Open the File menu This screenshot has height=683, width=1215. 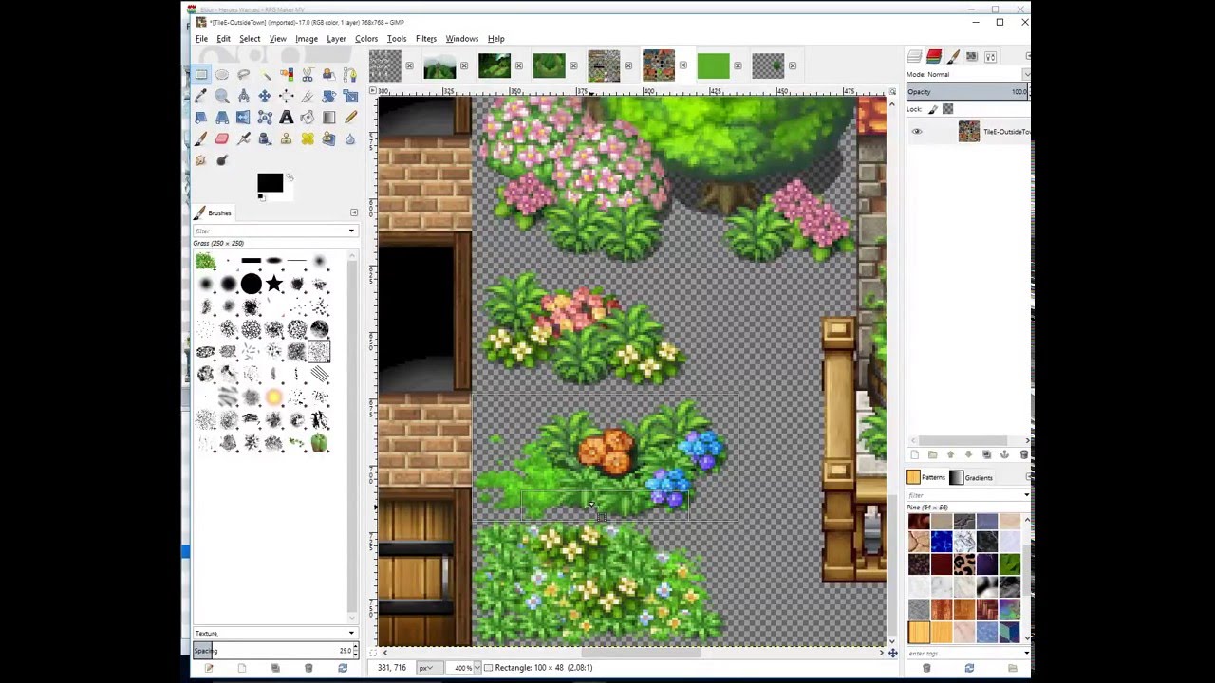[x=202, y=39]
